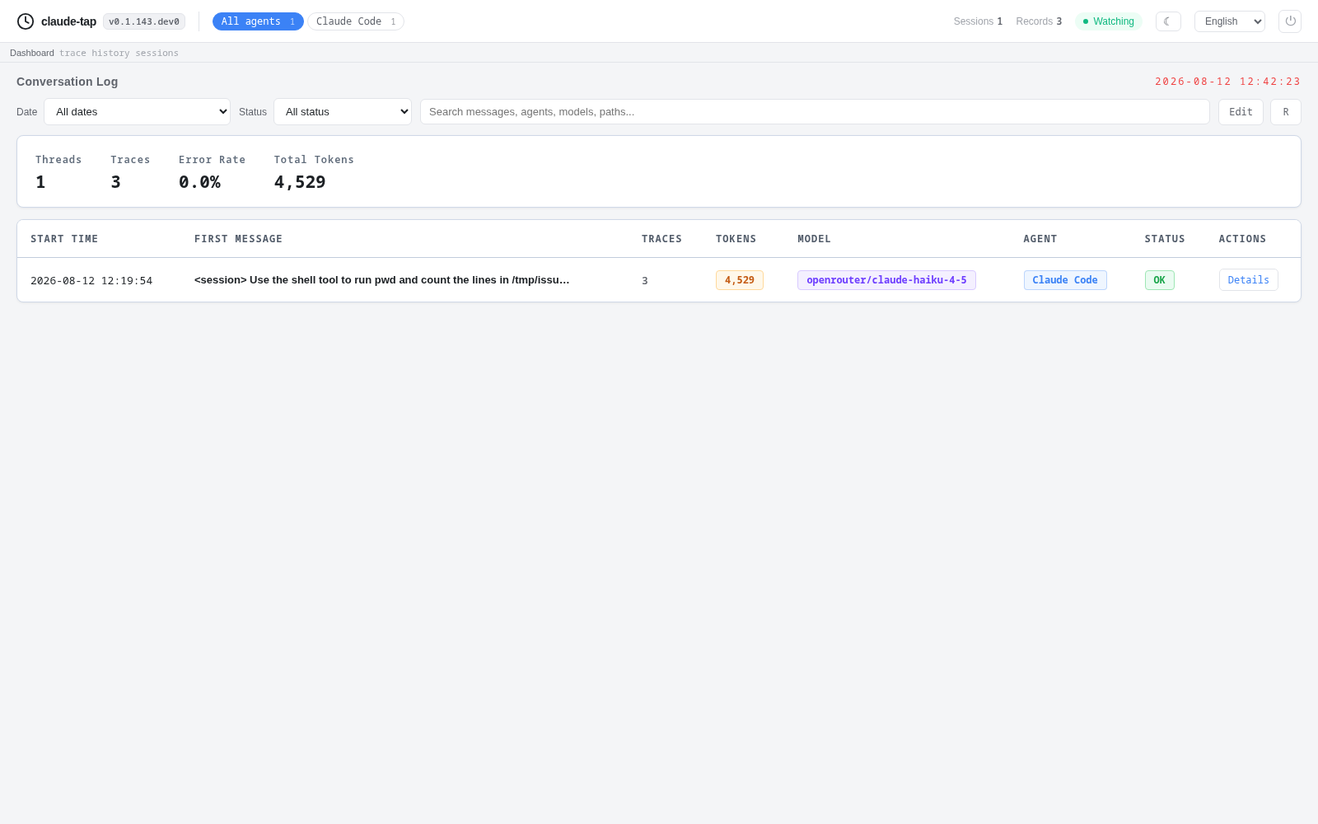Click the Claude Code agent badge in row

coord(1065,280)
